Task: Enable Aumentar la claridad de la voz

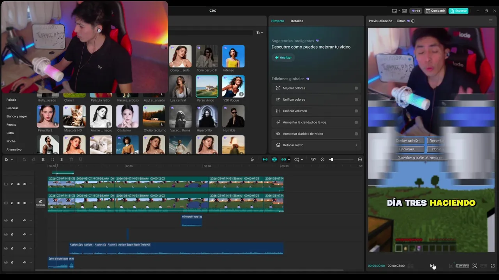Action: pyautogui.click(x=356, y=122)
